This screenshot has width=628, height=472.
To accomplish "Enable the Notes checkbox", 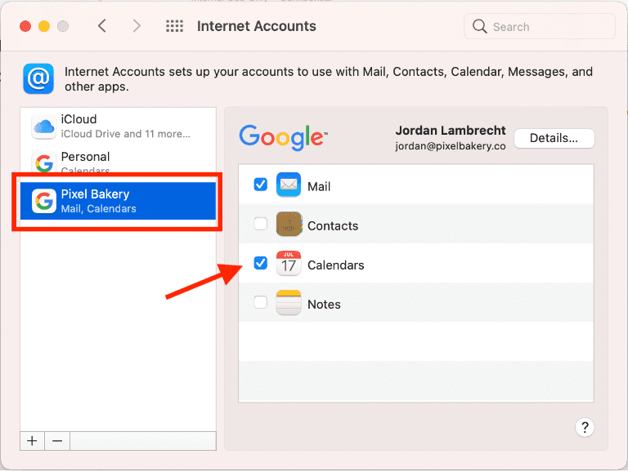I will [x=260, y=302].
